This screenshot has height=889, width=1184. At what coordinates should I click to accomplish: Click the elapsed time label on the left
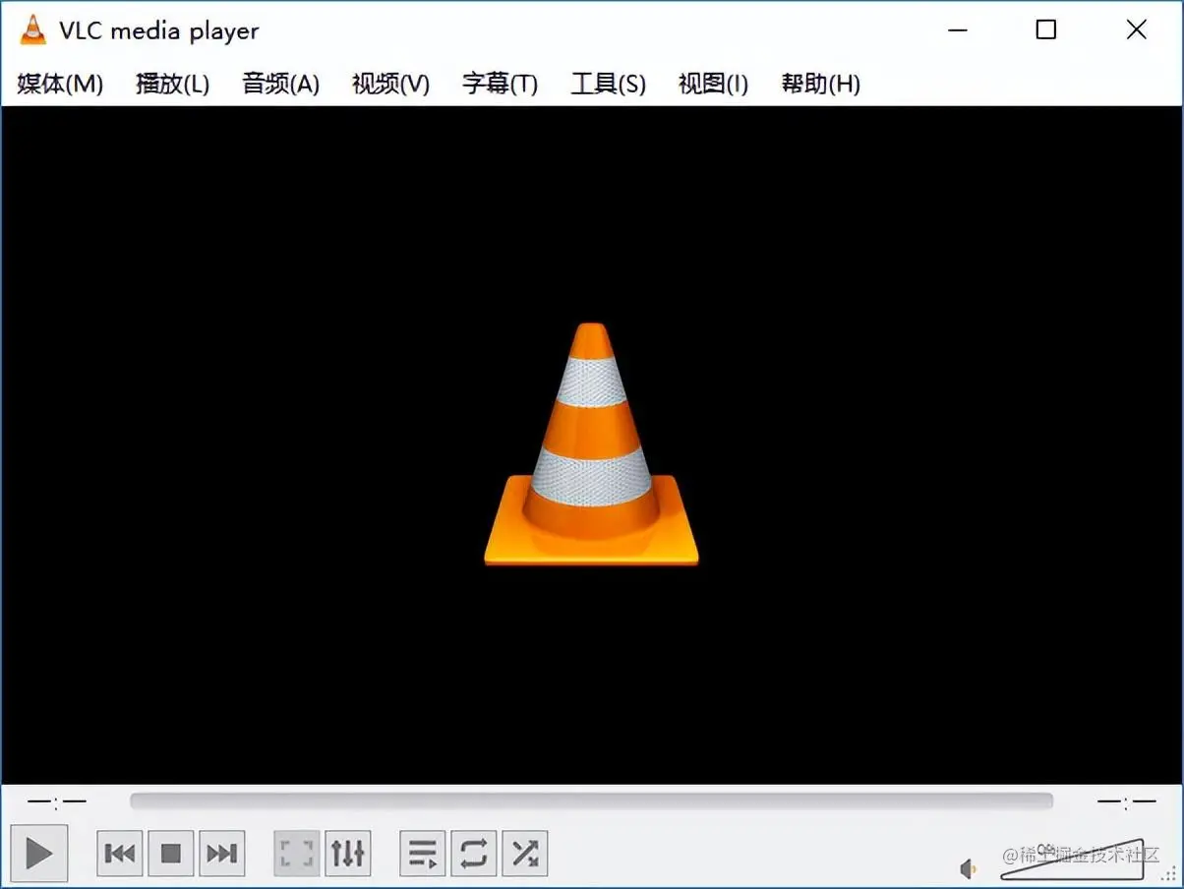(x=57, y=801)
